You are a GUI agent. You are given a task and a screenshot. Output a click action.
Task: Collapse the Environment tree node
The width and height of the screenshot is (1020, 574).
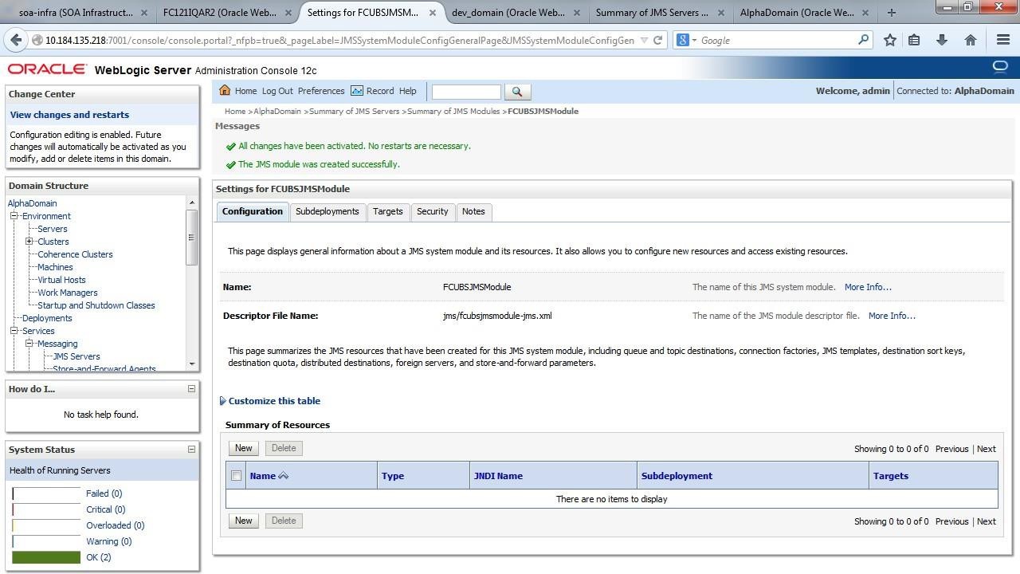click(x=14, y=216)
